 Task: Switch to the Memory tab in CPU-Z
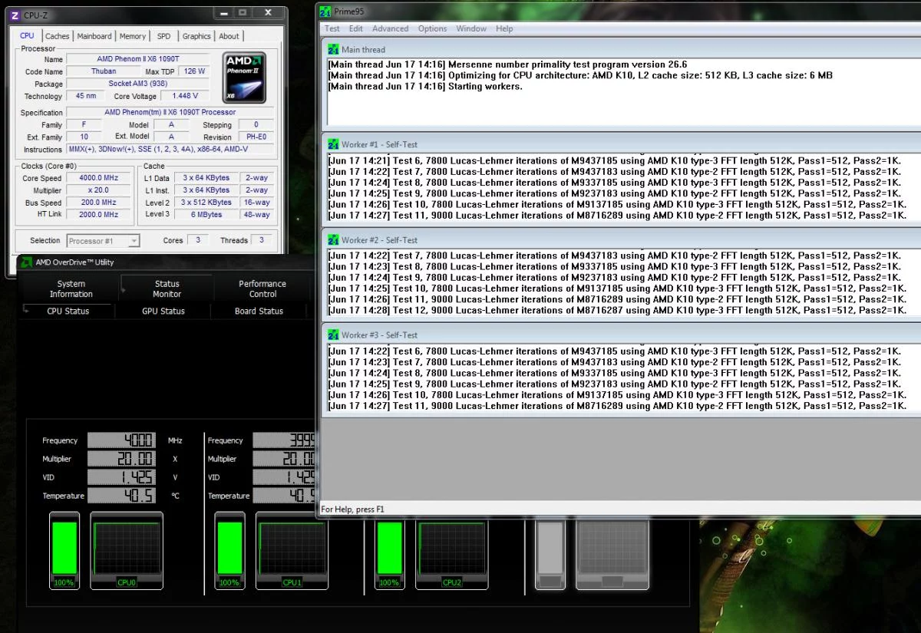coord(133,36)
